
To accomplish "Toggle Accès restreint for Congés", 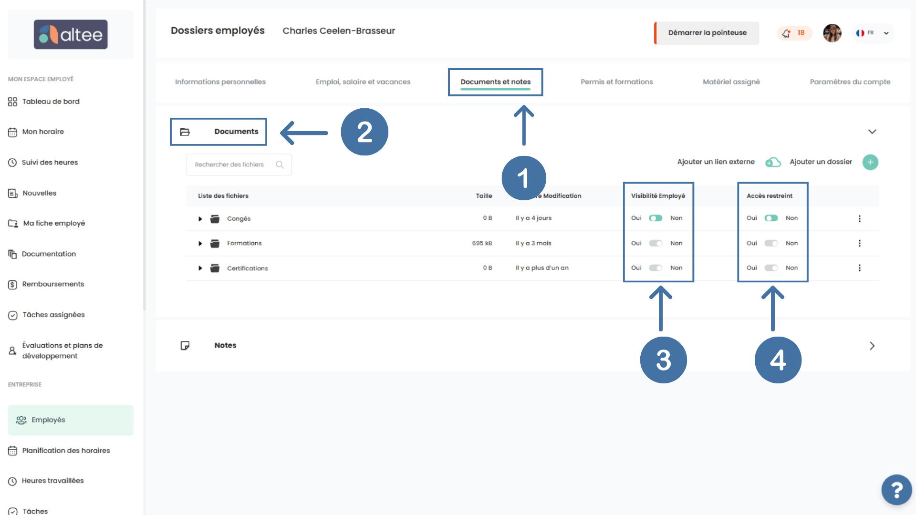I will click(771, 218).
